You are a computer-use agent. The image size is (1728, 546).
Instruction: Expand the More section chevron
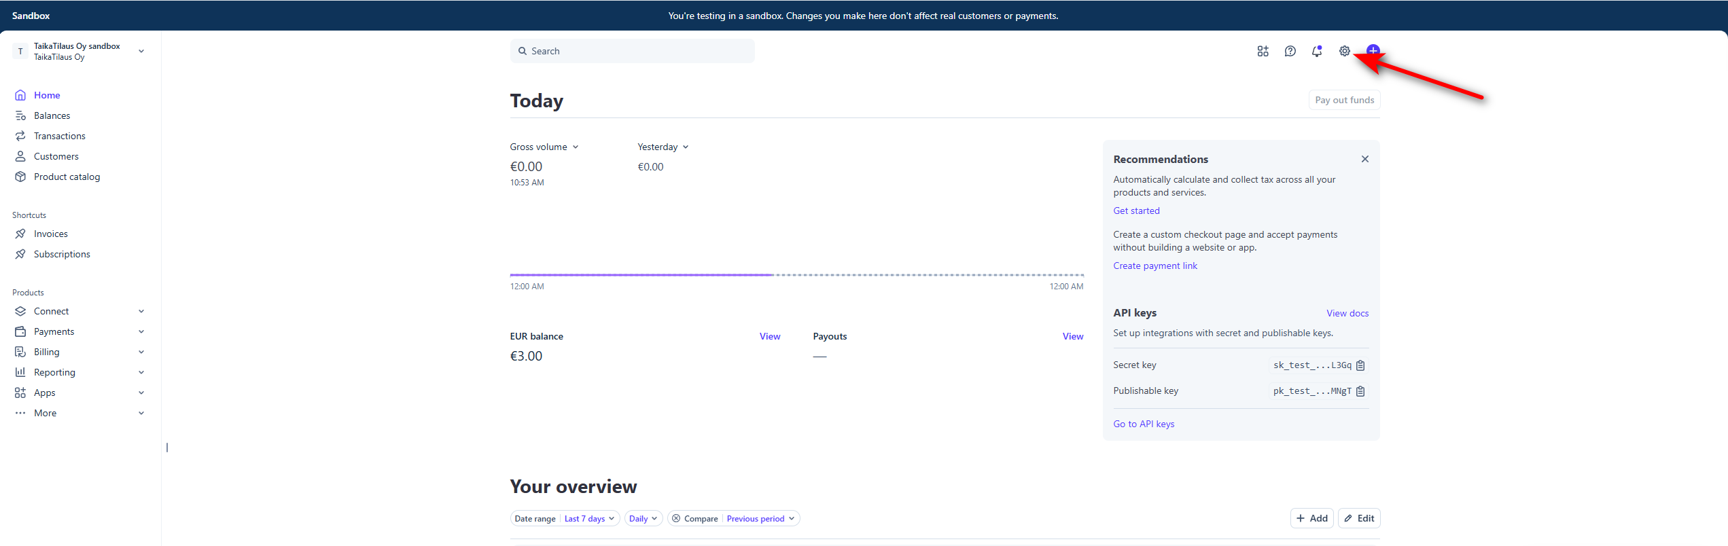tap(141, 413)
